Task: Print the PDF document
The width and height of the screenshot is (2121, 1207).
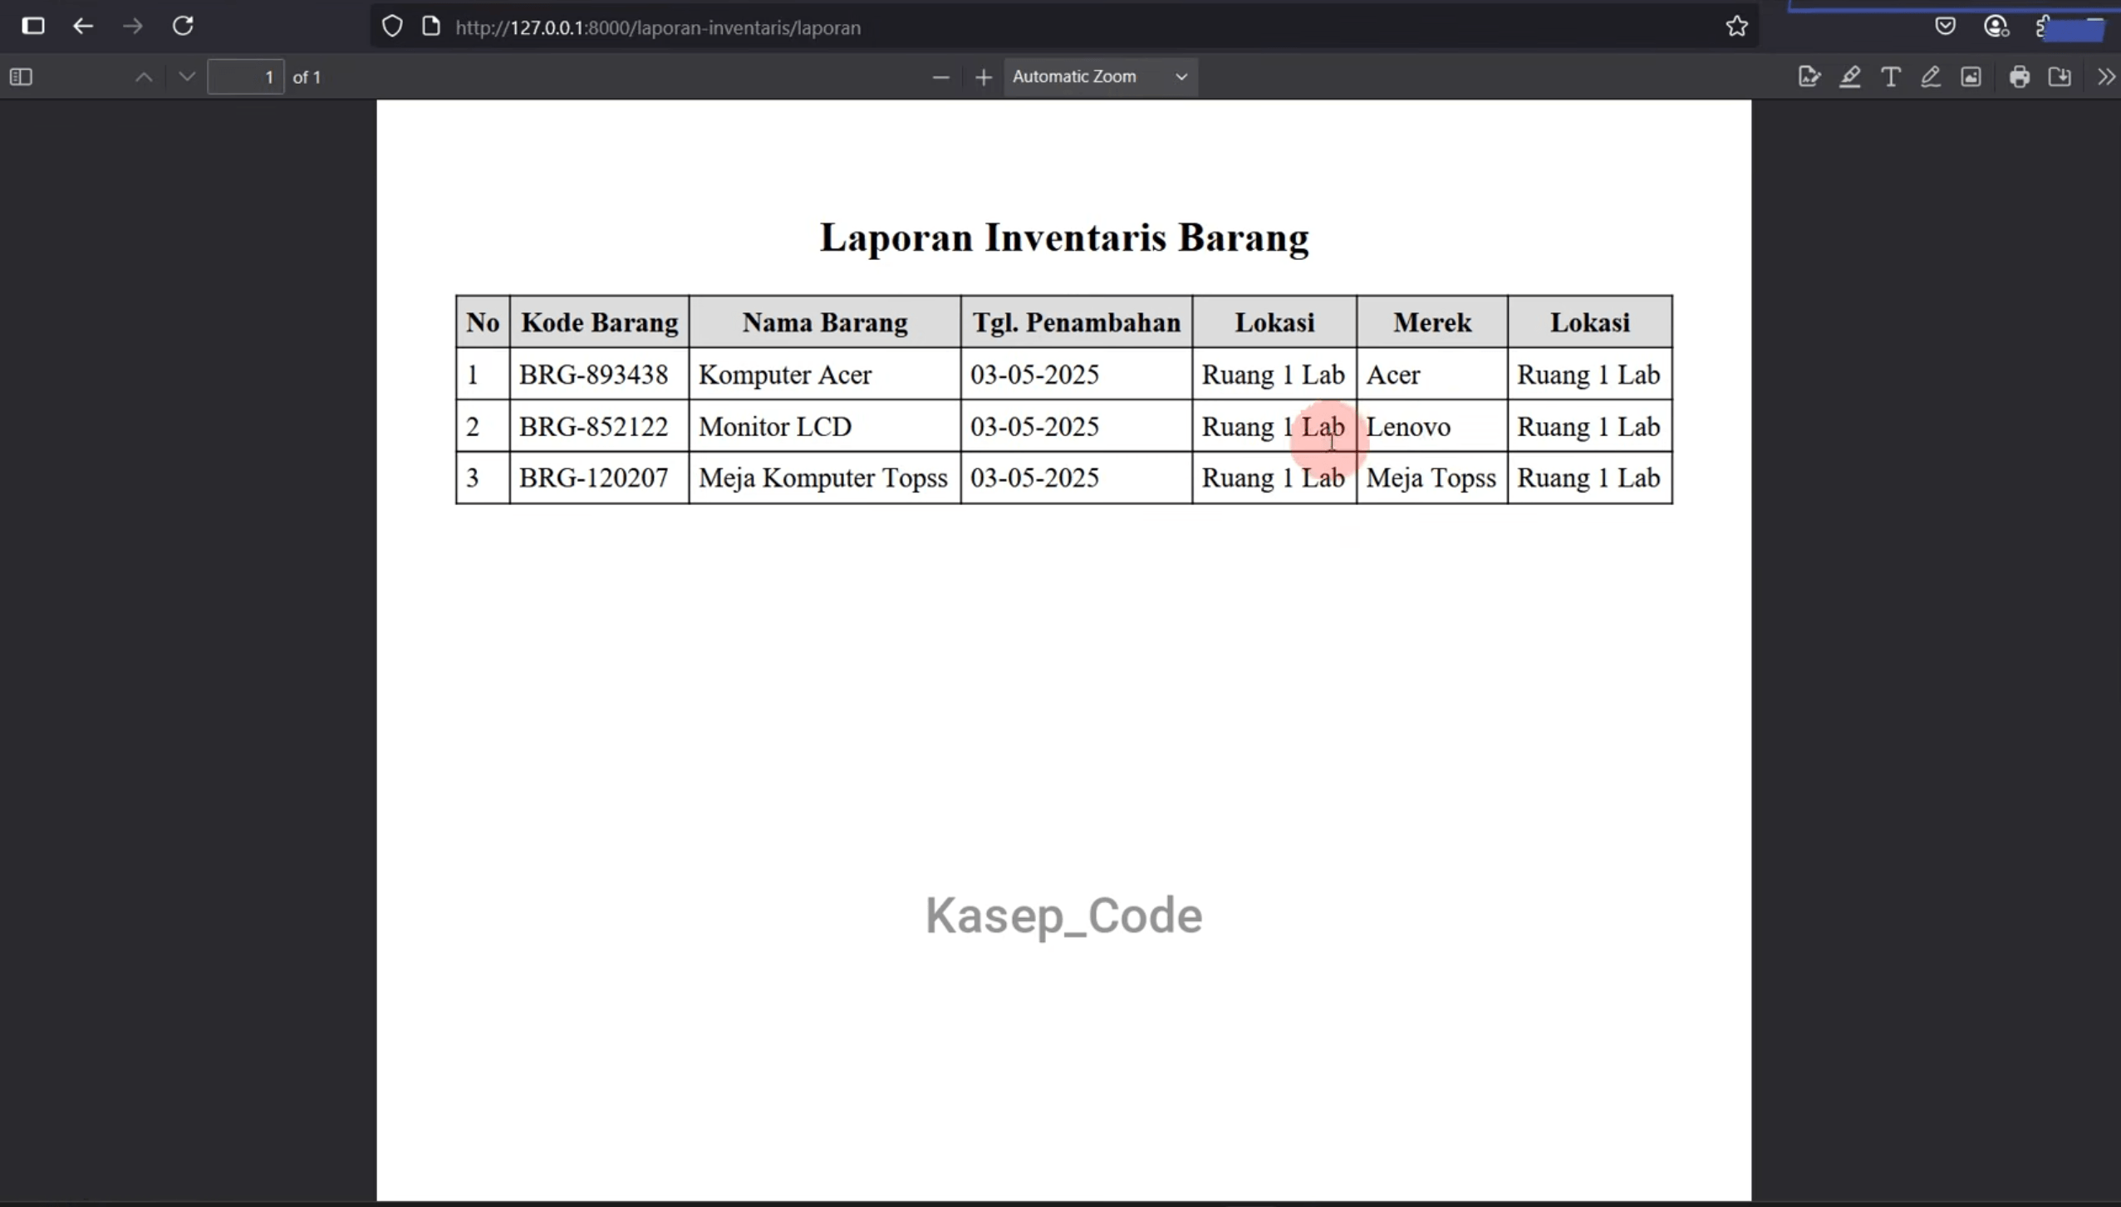Action: click(2020, 77)
